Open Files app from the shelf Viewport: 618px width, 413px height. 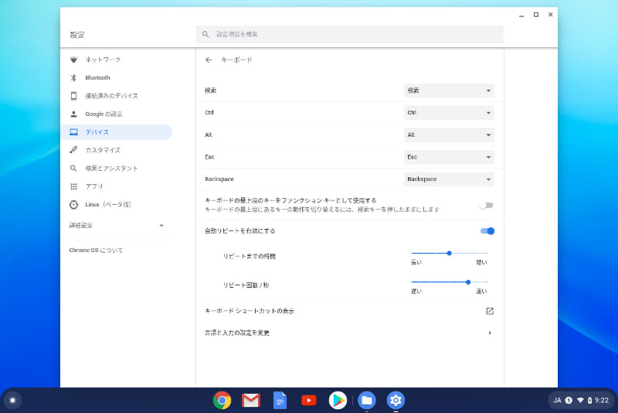(367, 401)
